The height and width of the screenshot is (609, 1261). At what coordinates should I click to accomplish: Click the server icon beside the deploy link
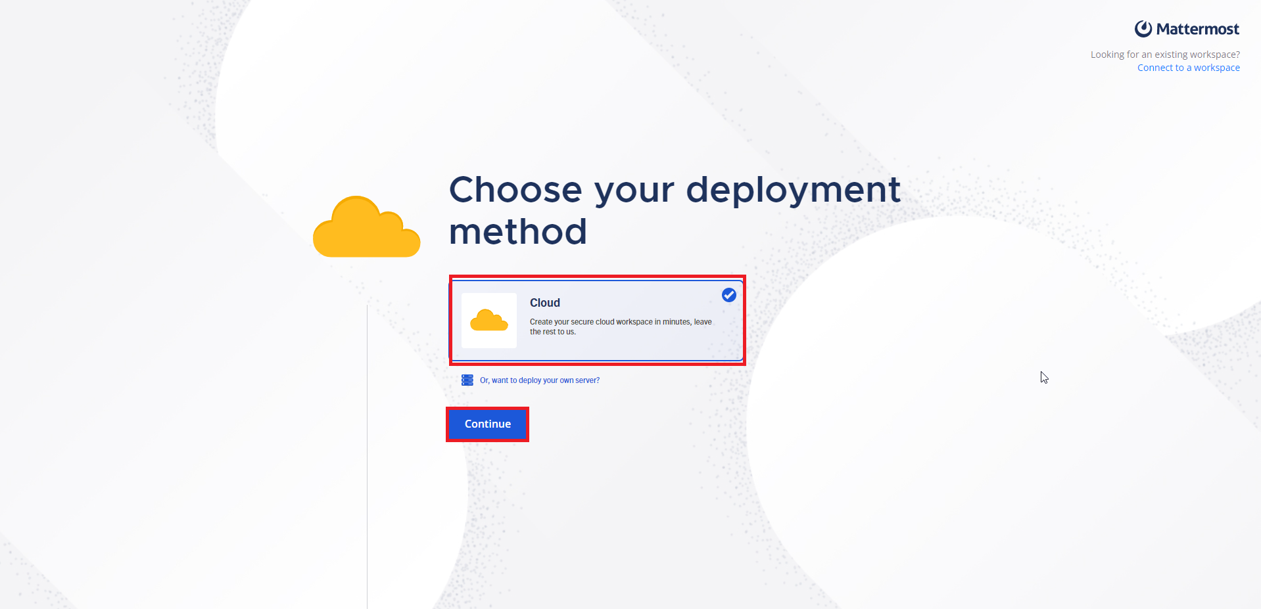[467, 380]
